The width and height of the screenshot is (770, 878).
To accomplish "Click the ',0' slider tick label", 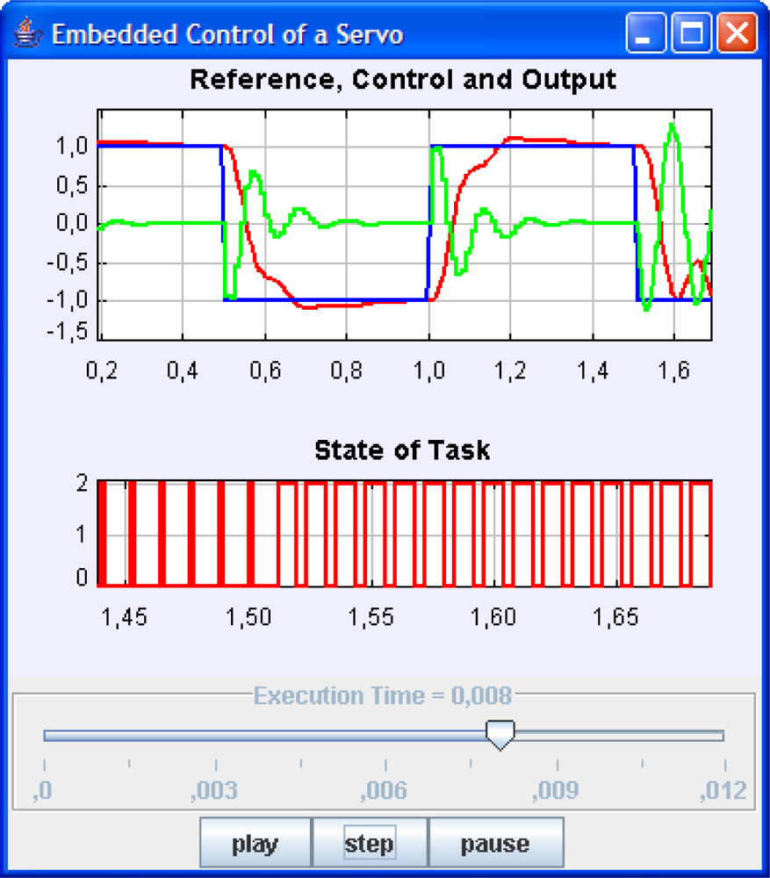I will (42, 791).
